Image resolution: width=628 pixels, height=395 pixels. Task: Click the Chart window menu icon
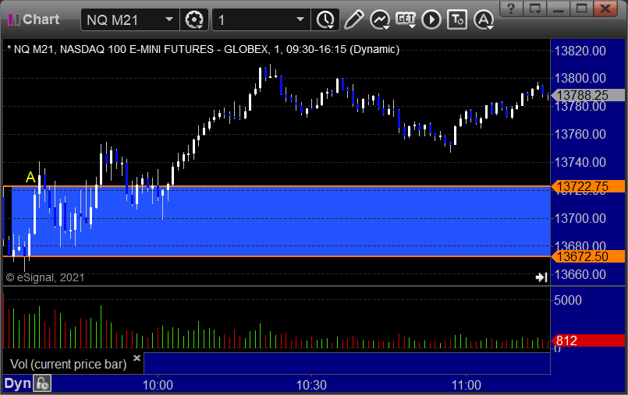tap(13, 19)
